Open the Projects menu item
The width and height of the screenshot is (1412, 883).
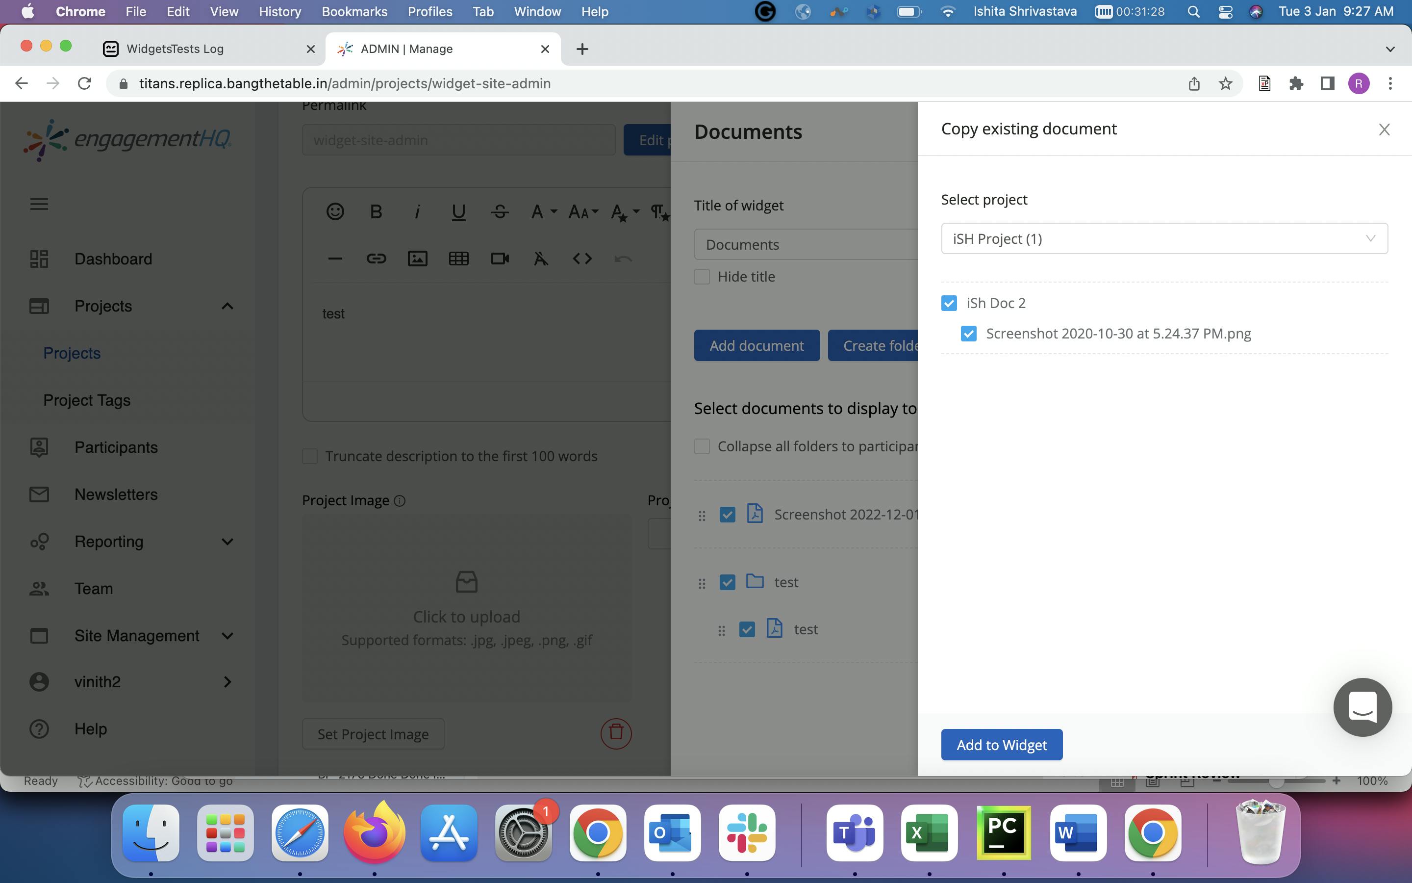tap(103, 305)
